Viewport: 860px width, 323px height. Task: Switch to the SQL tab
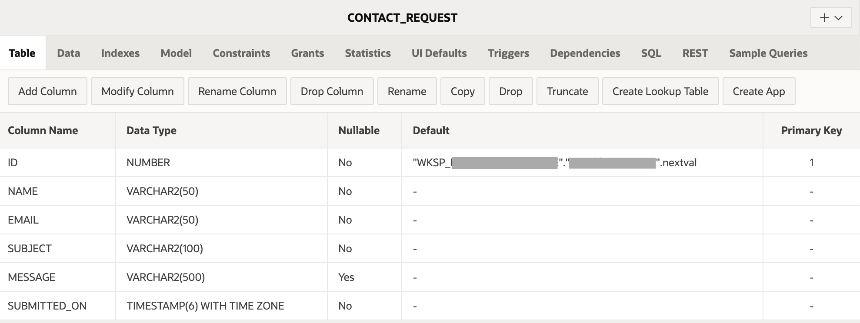(651, 53)
